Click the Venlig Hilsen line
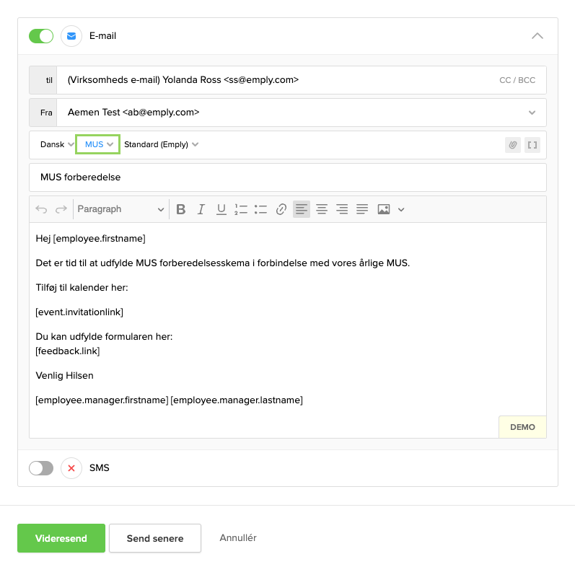 pyautogui.click(x=64, y=376)
